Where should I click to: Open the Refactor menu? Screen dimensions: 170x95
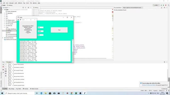click(x=20, y=3)
